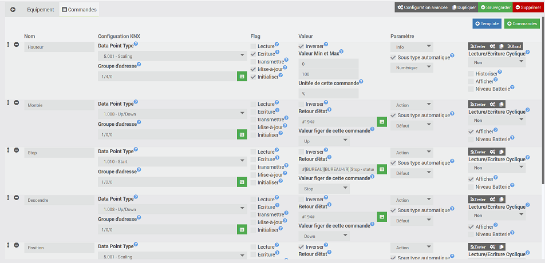
Task: Click the Stop command name field
Action: (60, 153)
